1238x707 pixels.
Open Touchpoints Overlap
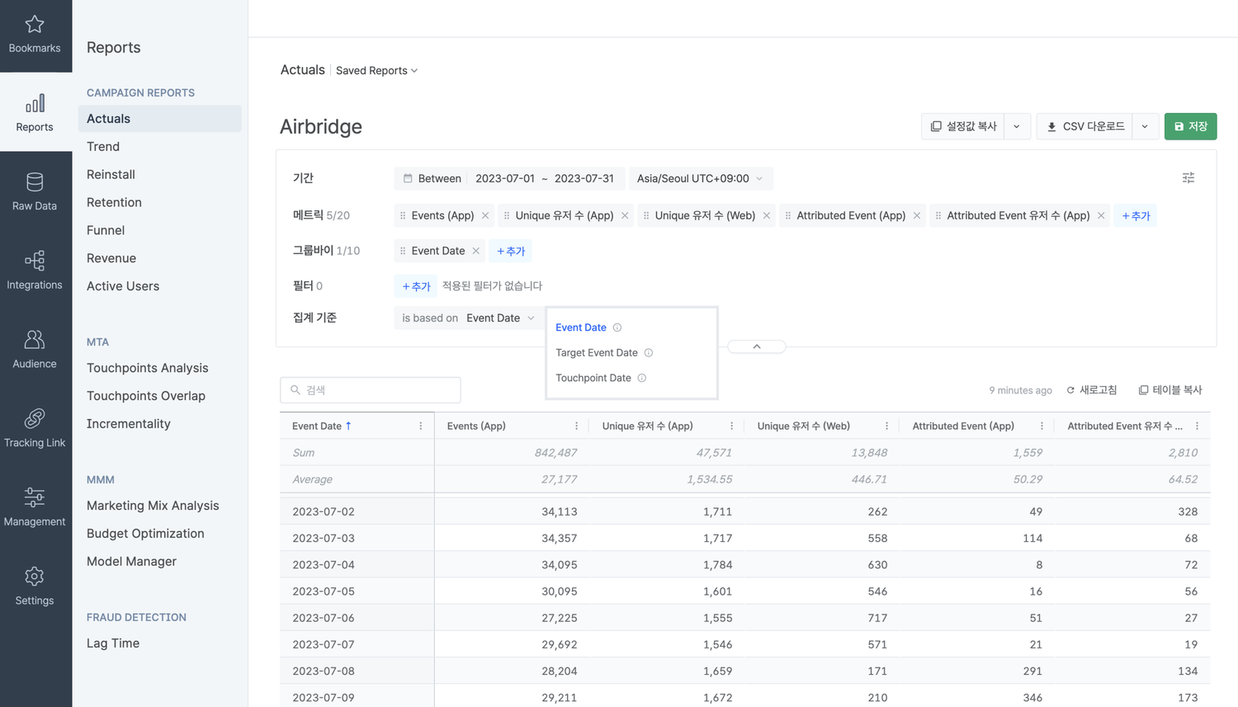pos(146,396)
